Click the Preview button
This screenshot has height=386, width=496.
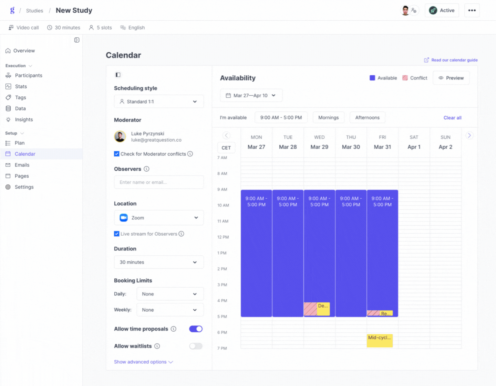pos(451,78)
